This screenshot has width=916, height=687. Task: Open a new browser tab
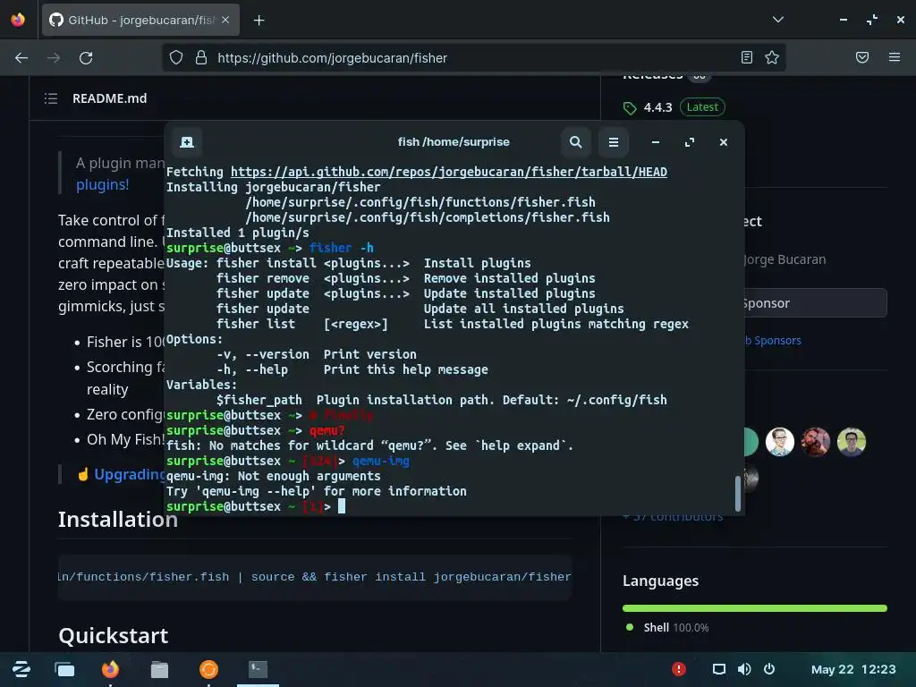tap(259, 21)
